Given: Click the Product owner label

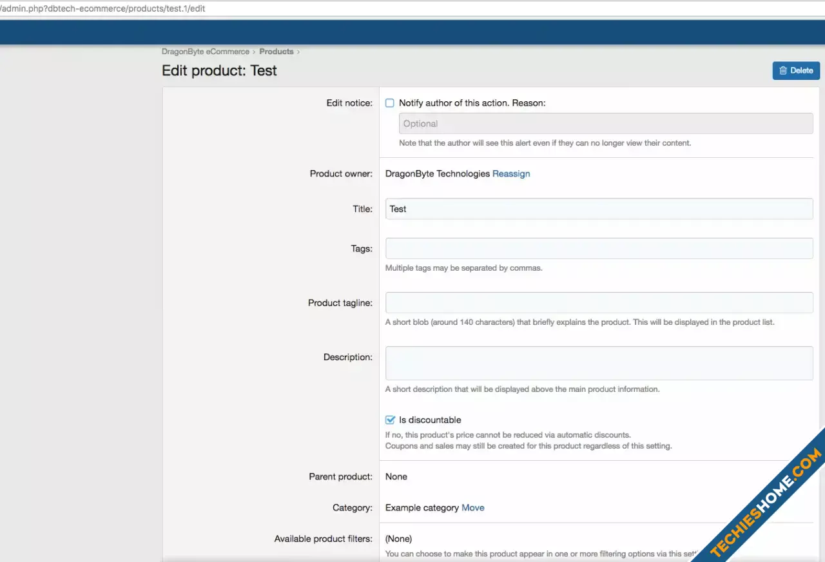Looking at the screenshot, I should 341,174.
